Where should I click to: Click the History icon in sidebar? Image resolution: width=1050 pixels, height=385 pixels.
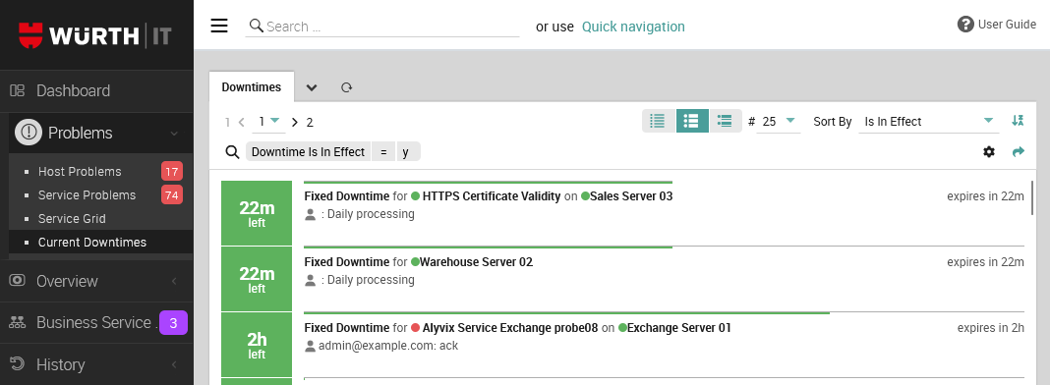pyautogui.click(x=18, y=363)
